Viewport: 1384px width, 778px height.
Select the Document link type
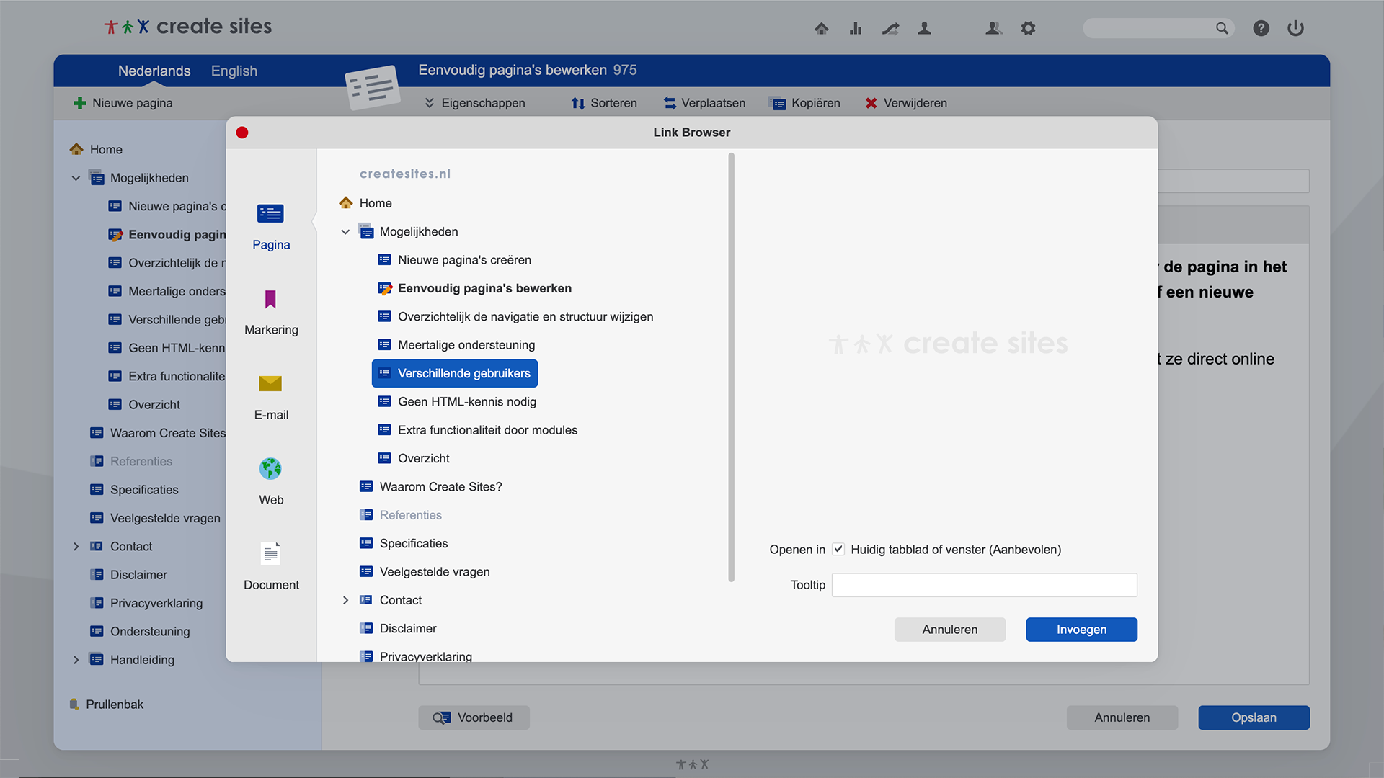pyautogui.click(x=271, y=567)
